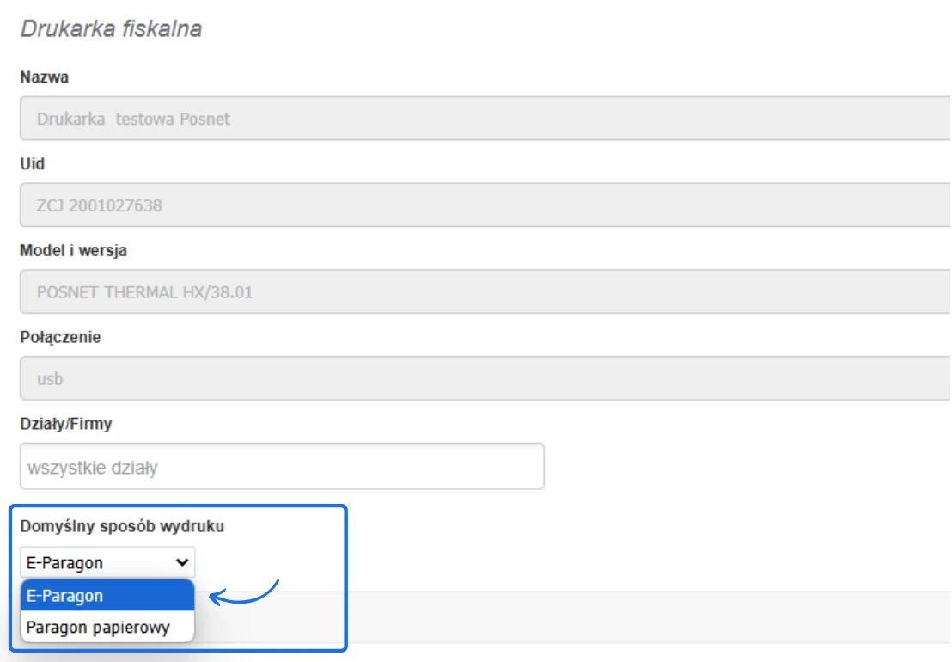The width and height of the screenshot is (952, 662).
Task: Click the Uid label
Action: [32, 163]
